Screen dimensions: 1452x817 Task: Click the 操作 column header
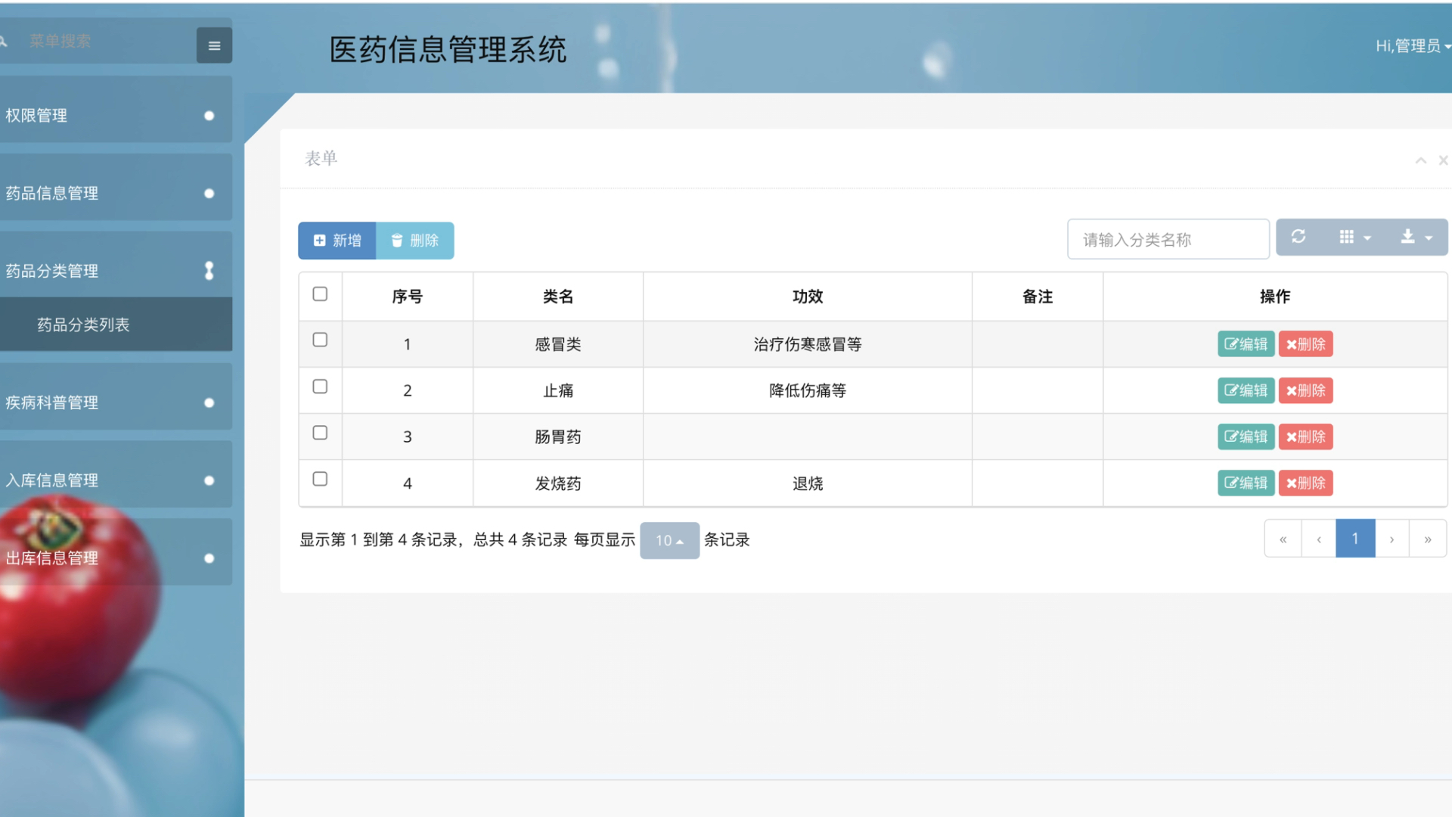tap(1275, 297)
